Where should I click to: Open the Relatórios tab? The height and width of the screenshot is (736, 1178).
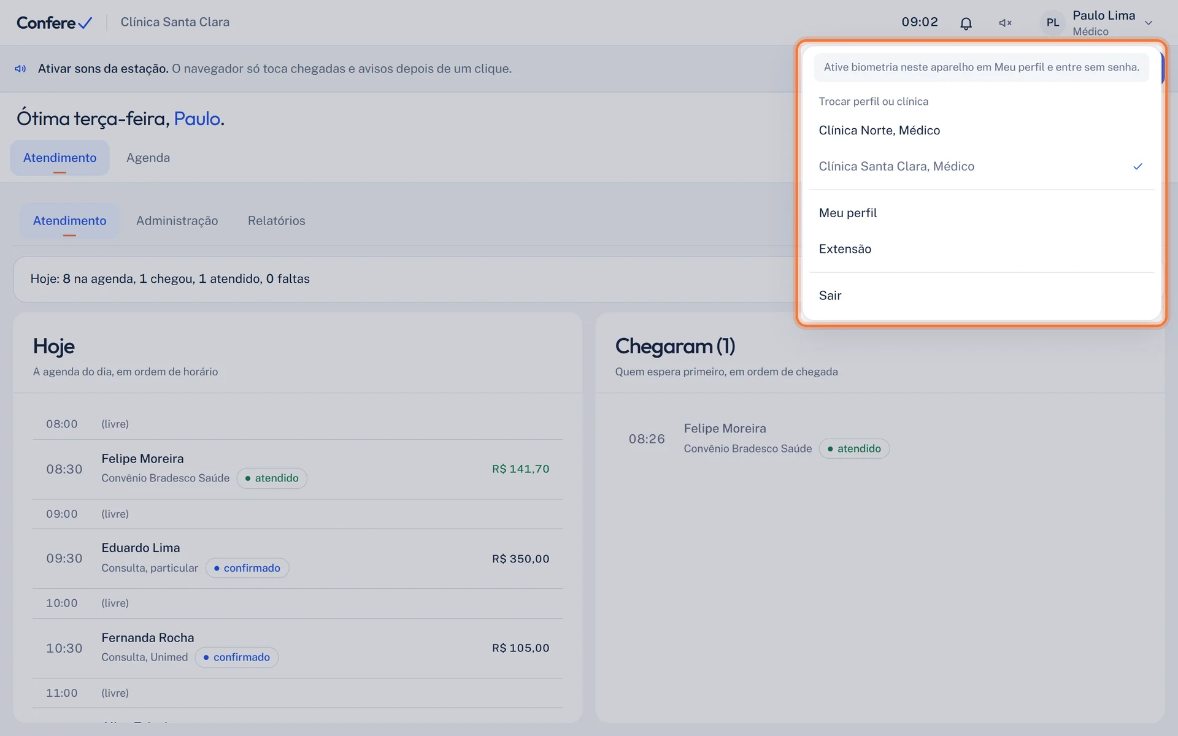[x=276, y=221]
